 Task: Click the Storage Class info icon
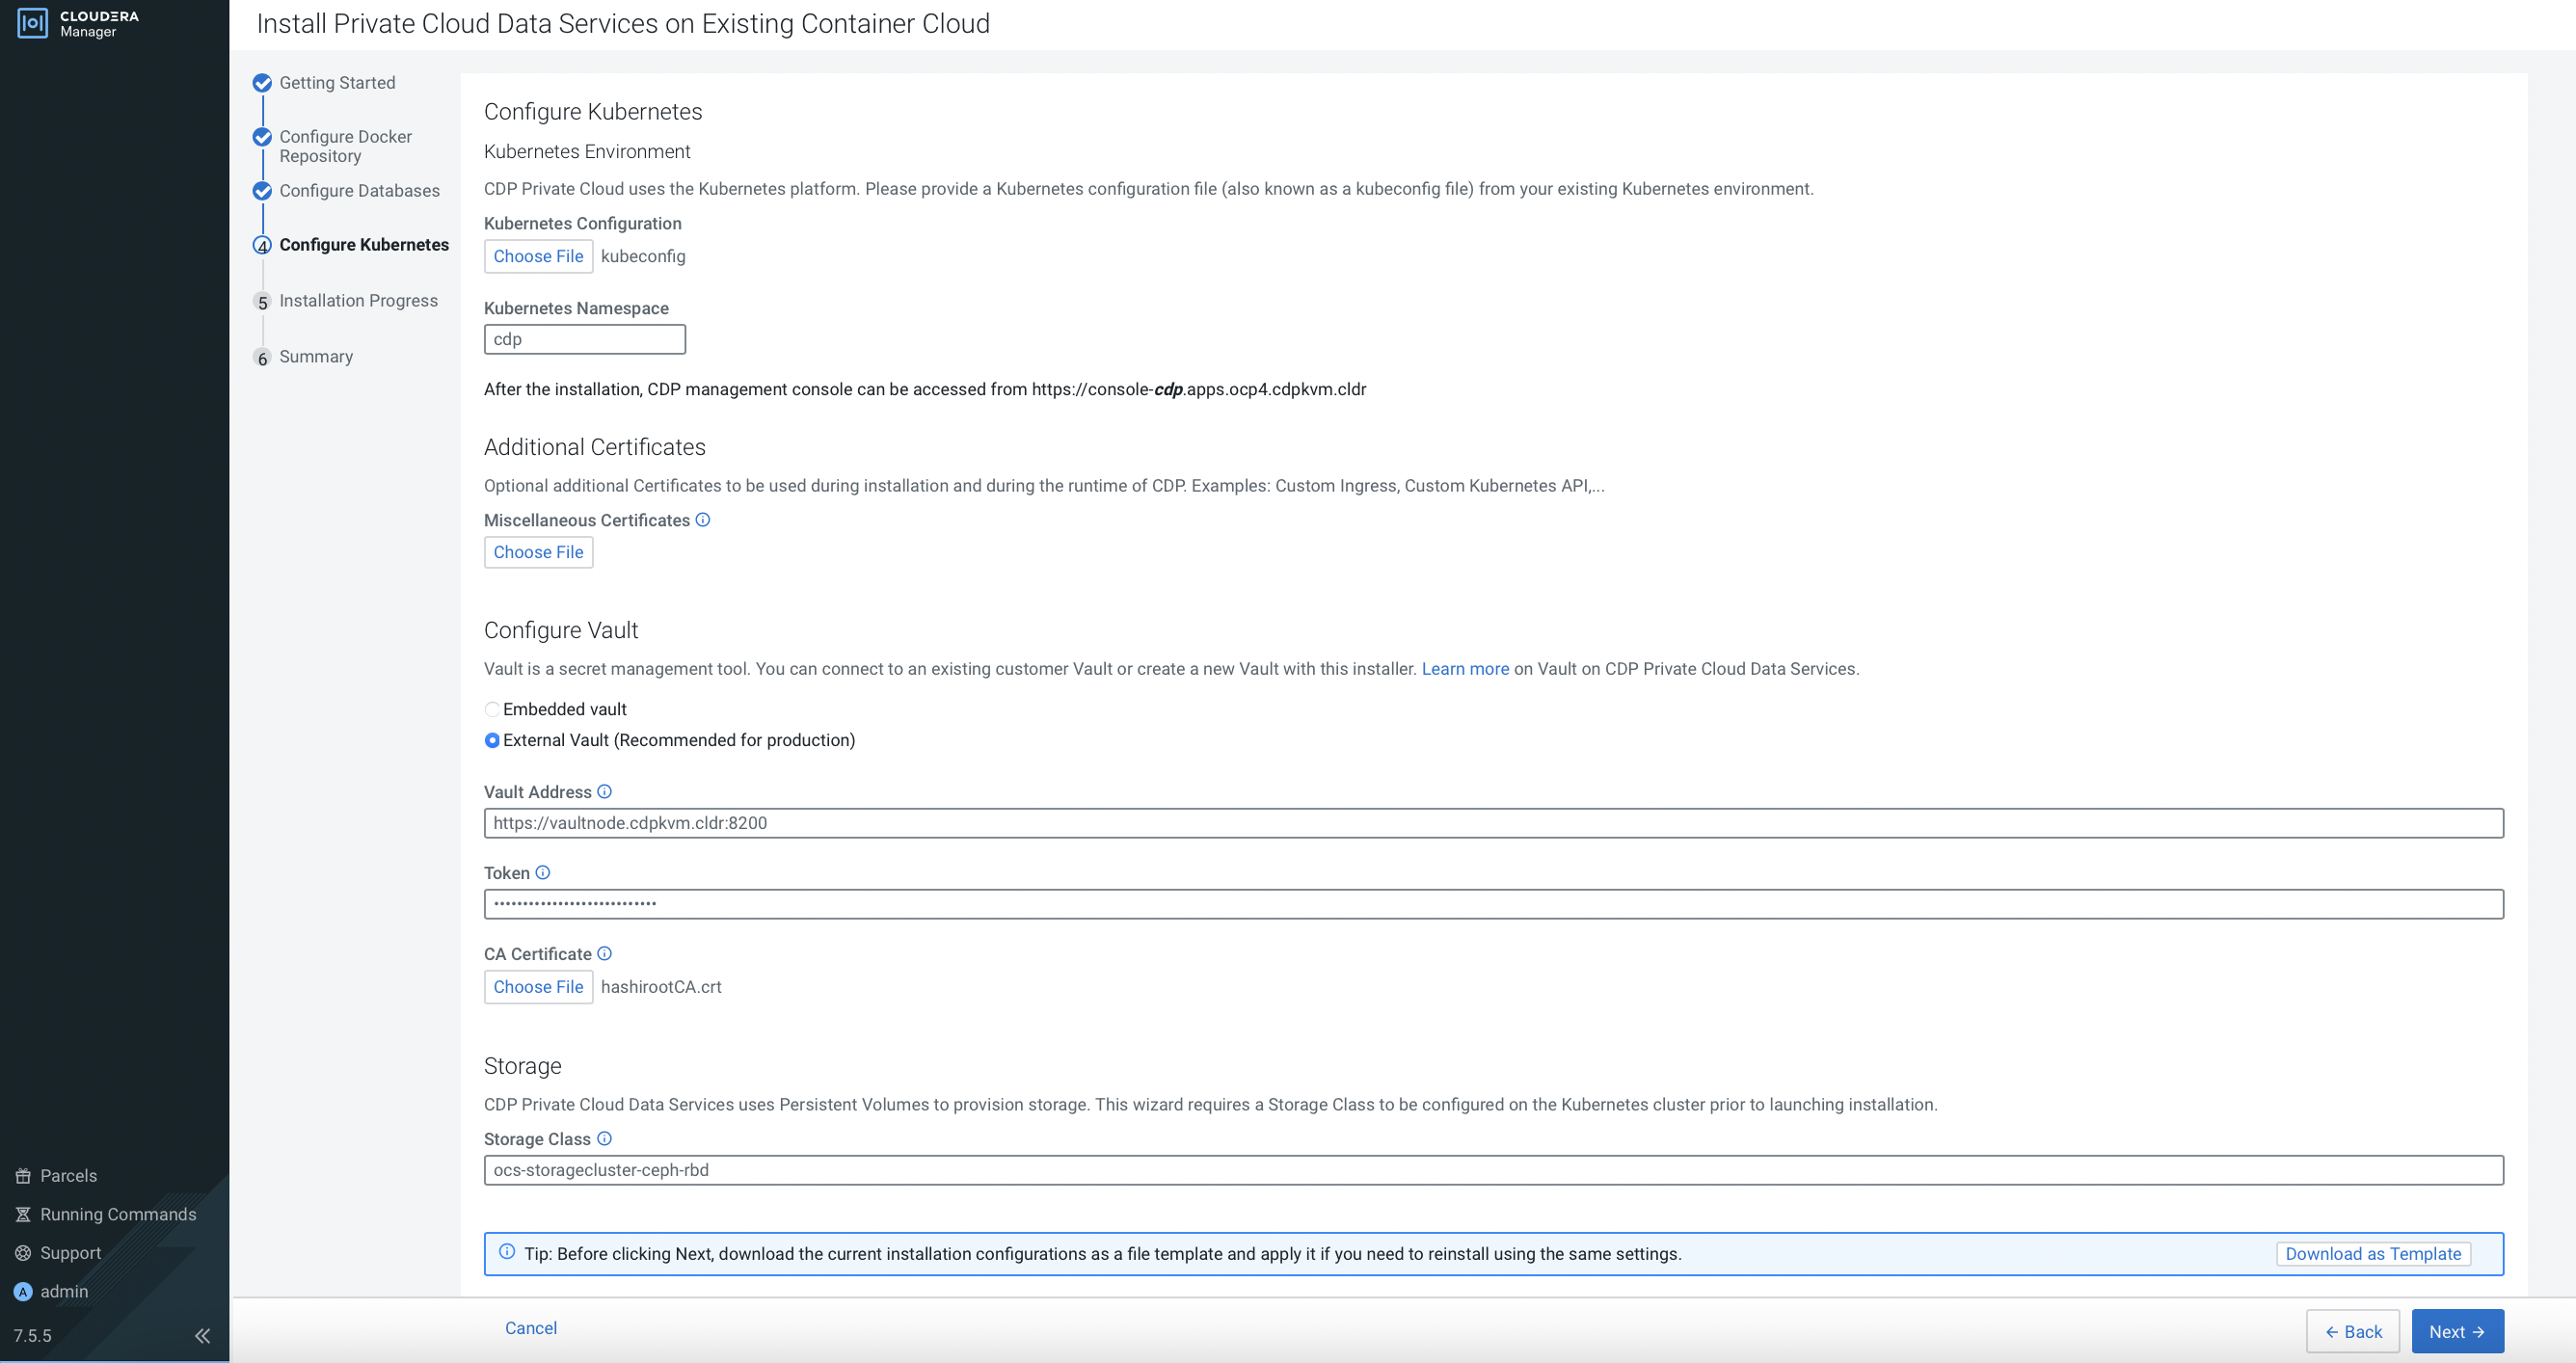pos(604,1138)
